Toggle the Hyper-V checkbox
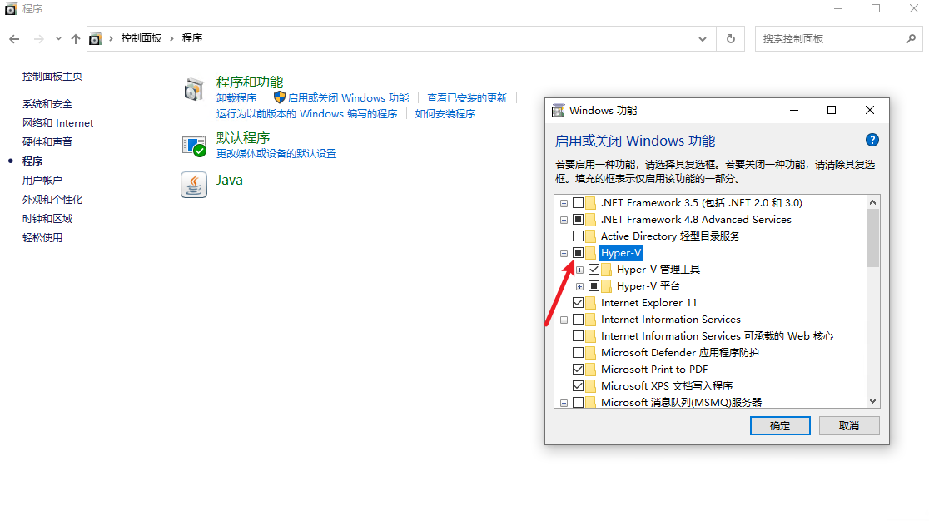The image size is (929, 521). 578,253
